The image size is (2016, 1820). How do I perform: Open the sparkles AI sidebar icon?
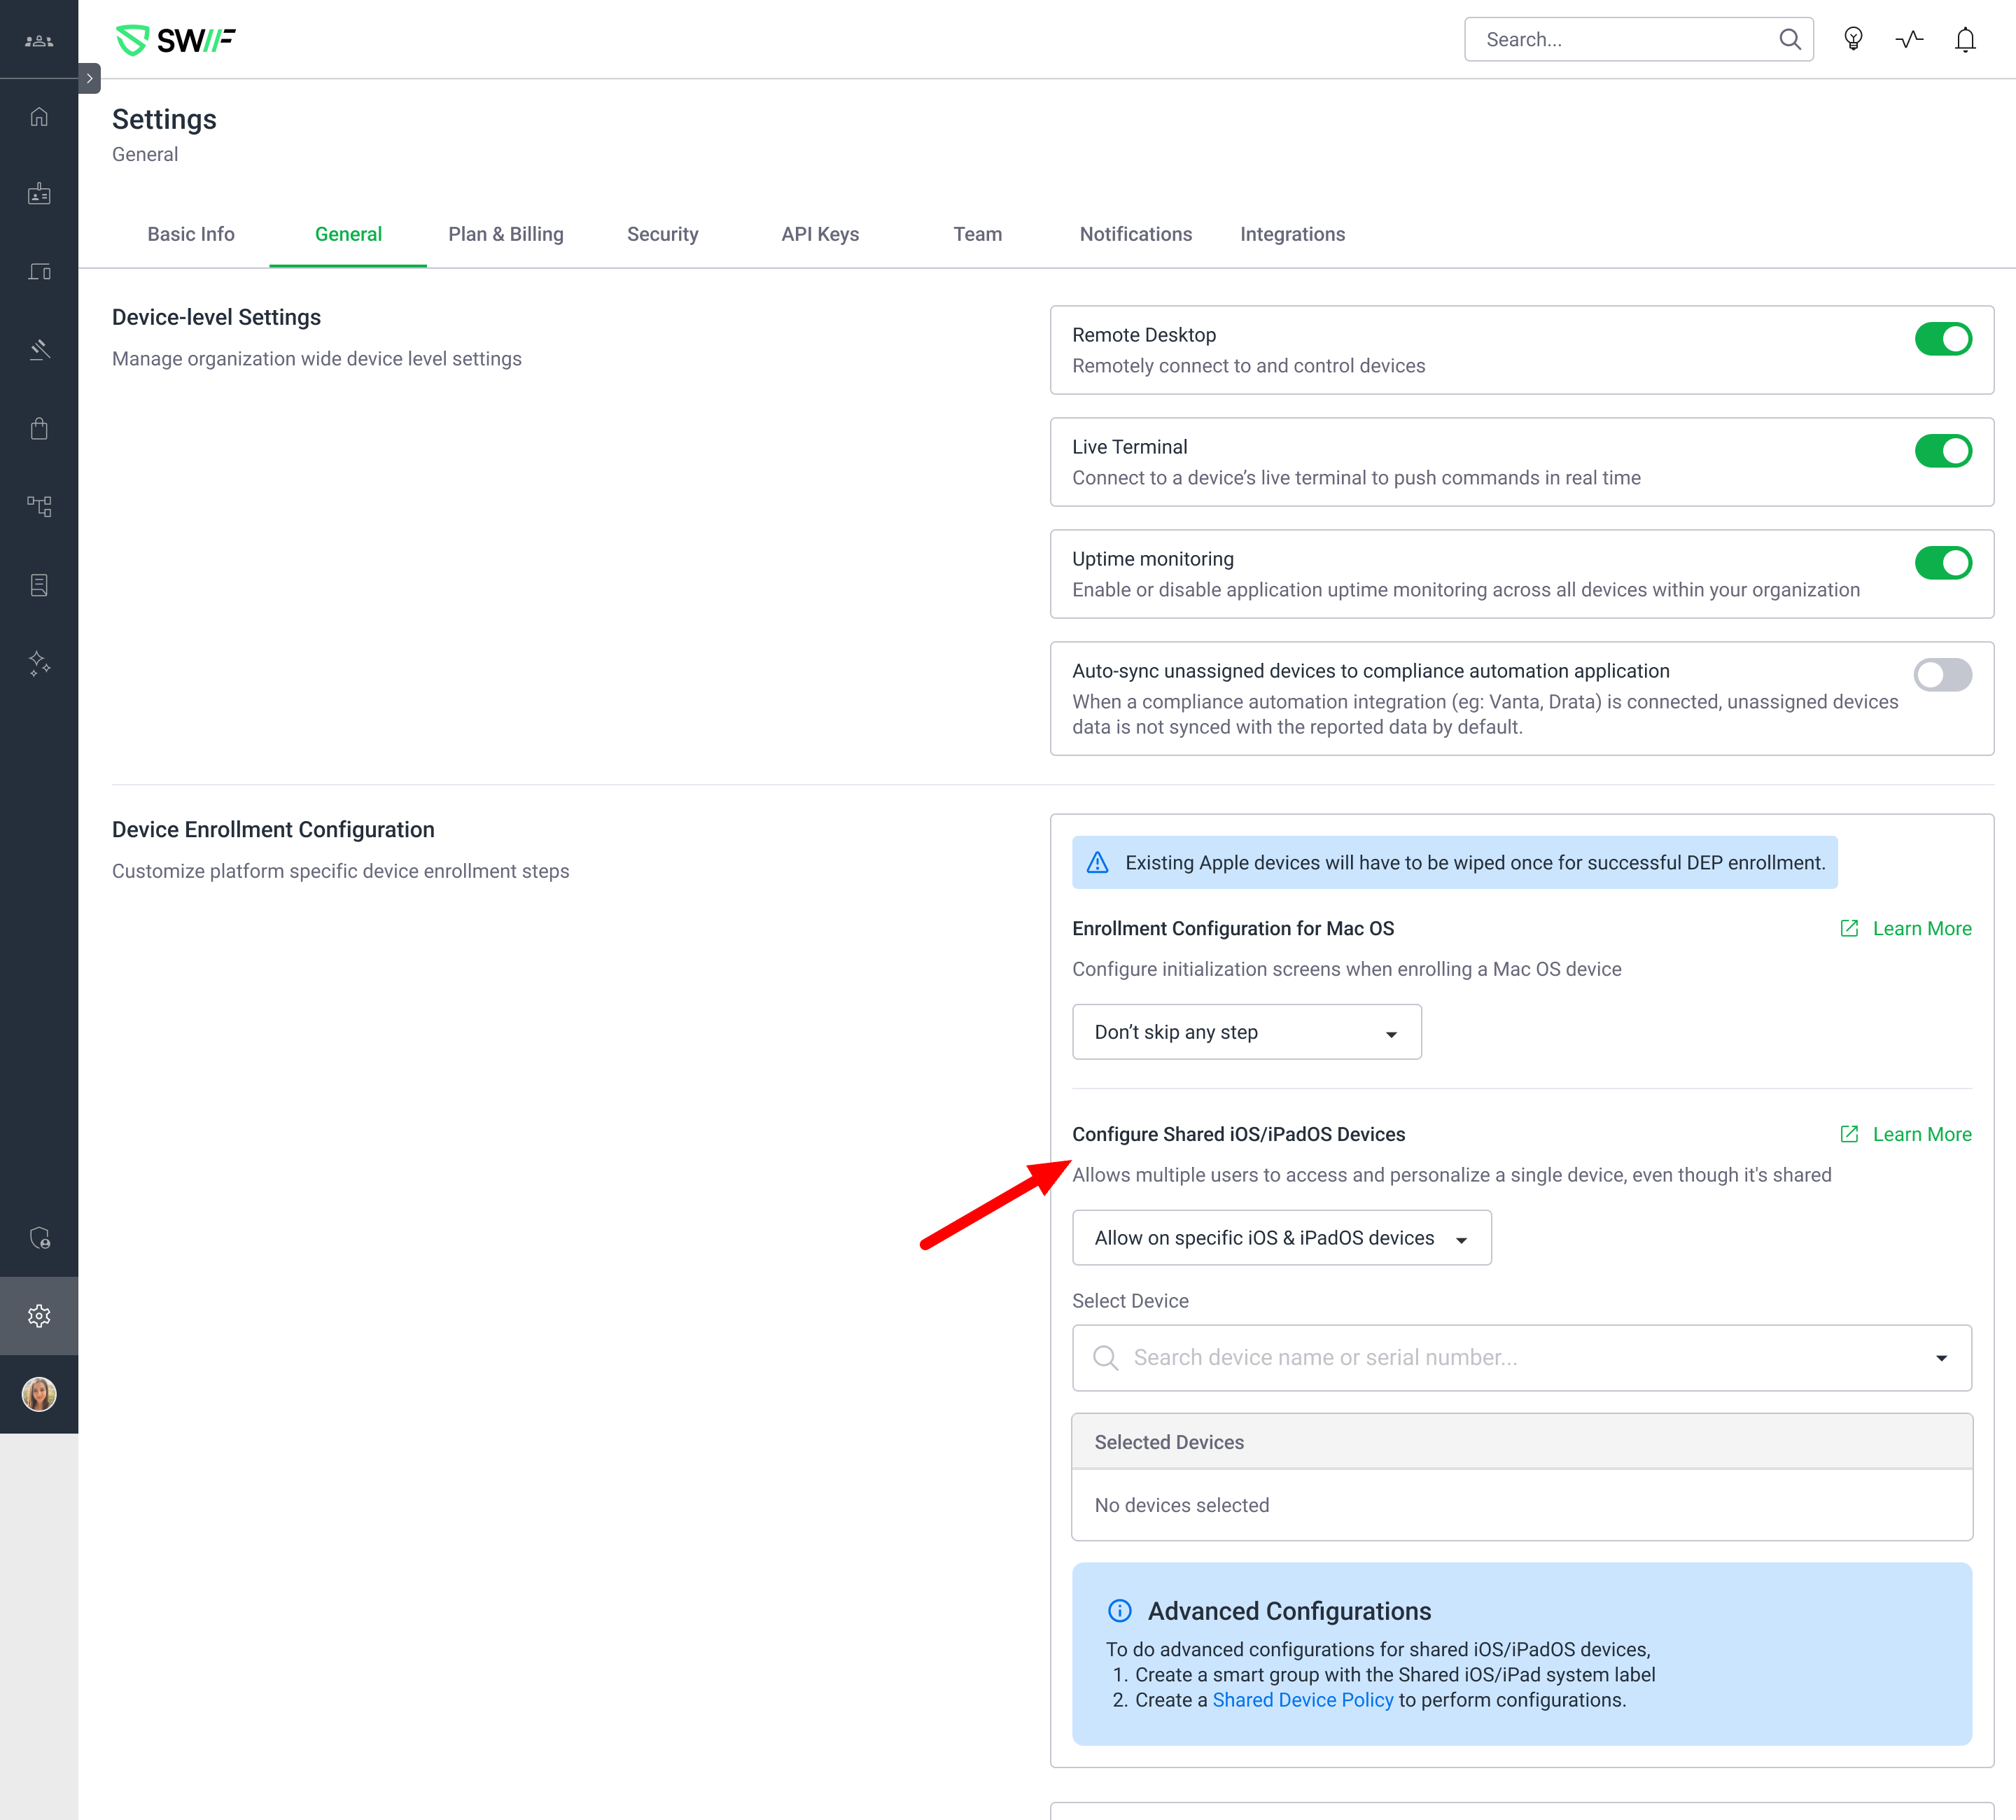39,663
